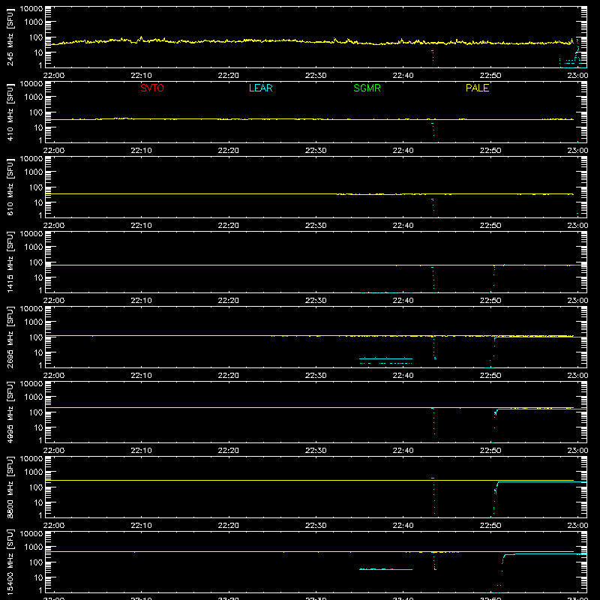The height and width of the screenshot is (600, 600).
Task: Click the cyan LEAR station label
Action: pyautogui.click(x=260, y=88)
